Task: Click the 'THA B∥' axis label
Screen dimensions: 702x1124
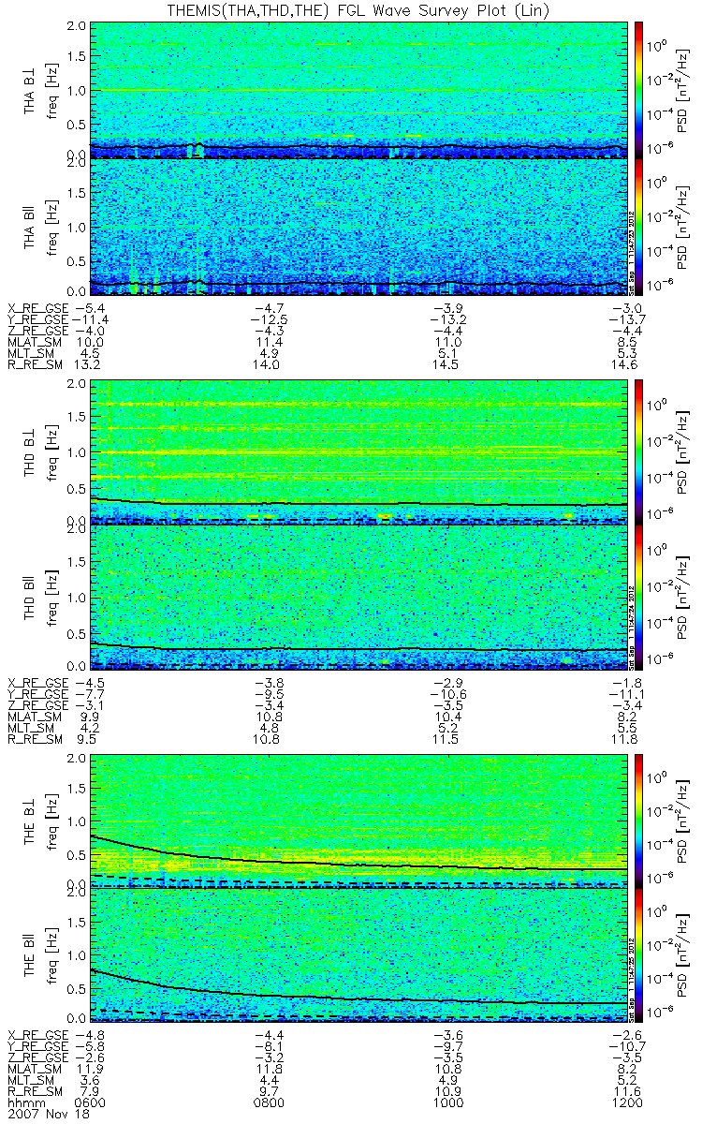Action: pos(31,226)
